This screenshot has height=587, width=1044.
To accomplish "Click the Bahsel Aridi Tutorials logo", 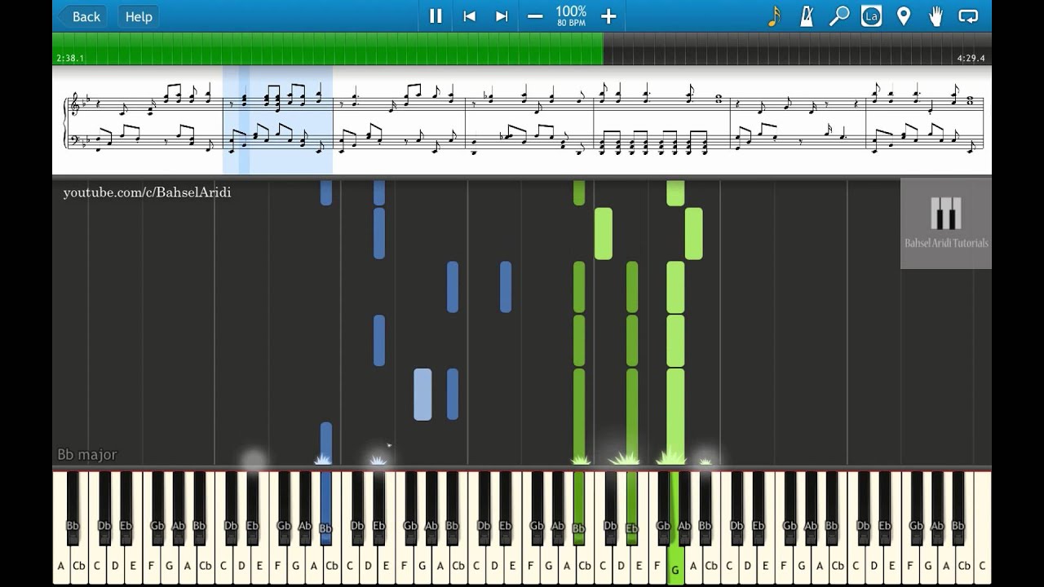I will tap(946, 223).
